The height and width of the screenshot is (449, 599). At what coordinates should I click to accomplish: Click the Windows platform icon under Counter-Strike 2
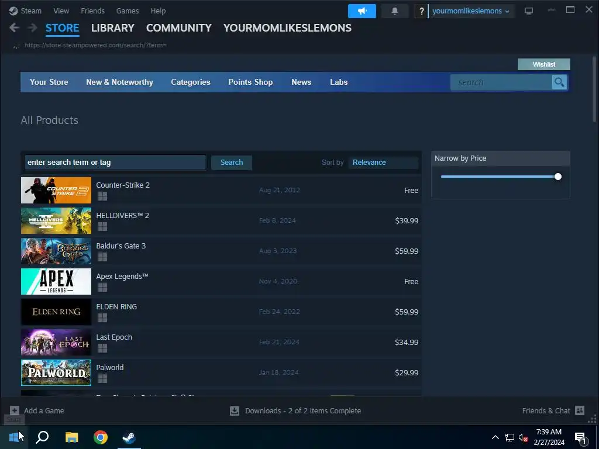tap(102, 196)
